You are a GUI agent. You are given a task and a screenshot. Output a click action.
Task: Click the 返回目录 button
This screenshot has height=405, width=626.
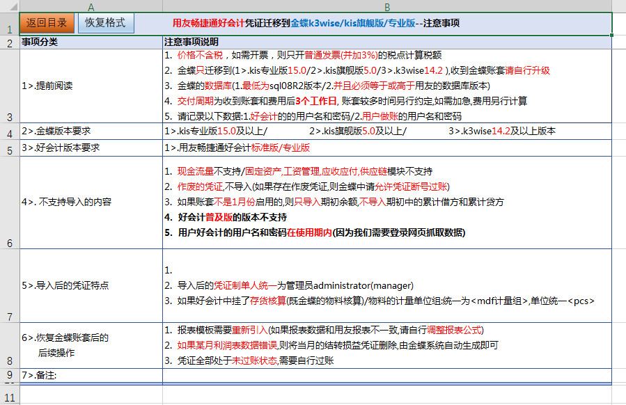point(47,22)
